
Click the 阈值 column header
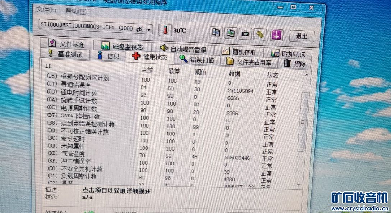click(201, 73)
